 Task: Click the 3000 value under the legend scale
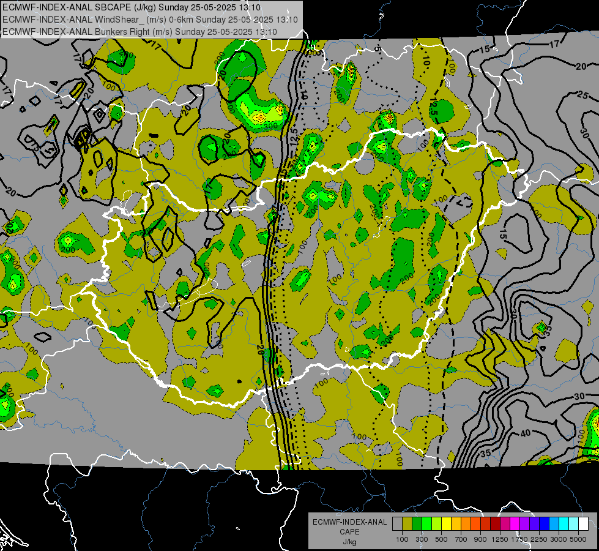tap(559, 539)
